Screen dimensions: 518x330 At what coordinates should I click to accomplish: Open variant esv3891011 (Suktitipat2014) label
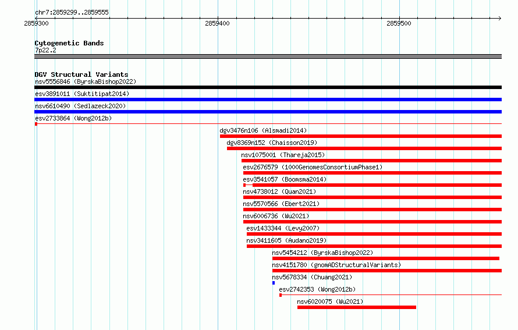(x=82, y=94)
